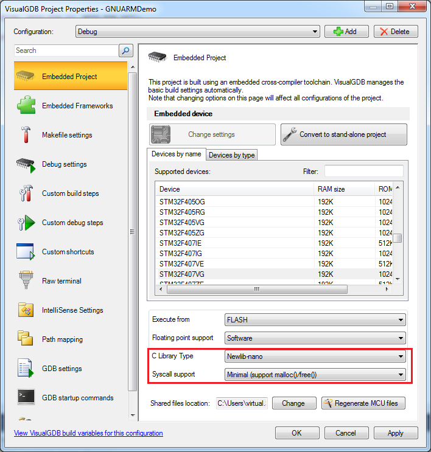Click device list vertical scrollbar thumb
Image resolution: width=431 pixels, height=452 pixels.
pyautogui.click(x=398, y=238)
